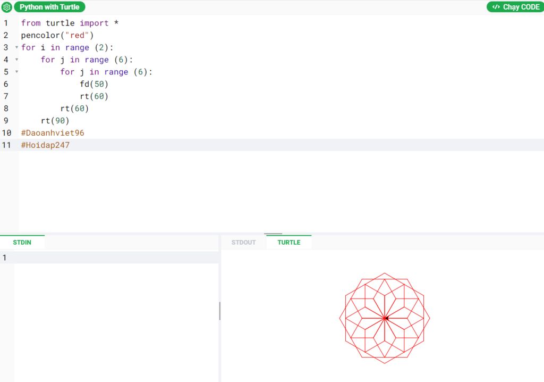The height and width of the screenshot is (382, 544).
Task: Click the #Daoanhviet96 comment
Action: (53, 133)
